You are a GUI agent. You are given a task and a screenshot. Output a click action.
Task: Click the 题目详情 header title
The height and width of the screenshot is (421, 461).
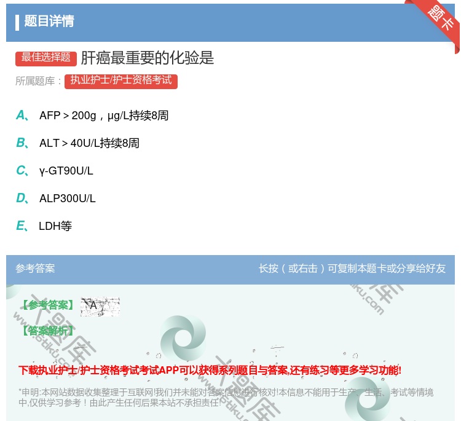(x=49, y=21)
